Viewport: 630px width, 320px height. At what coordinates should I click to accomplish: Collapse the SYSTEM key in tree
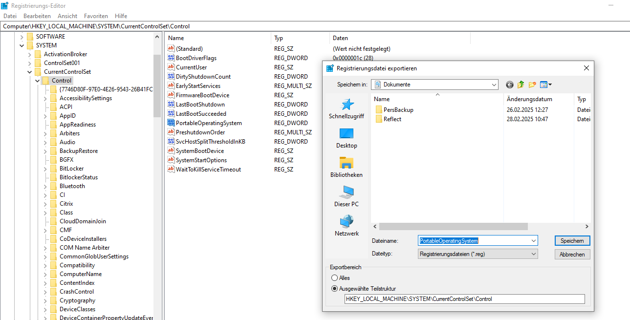[22, 45]
